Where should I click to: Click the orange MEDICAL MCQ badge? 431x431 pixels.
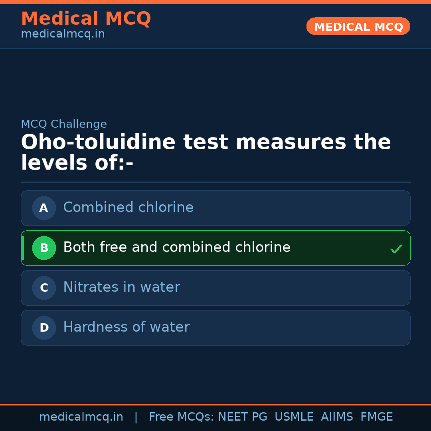(358, 26)
